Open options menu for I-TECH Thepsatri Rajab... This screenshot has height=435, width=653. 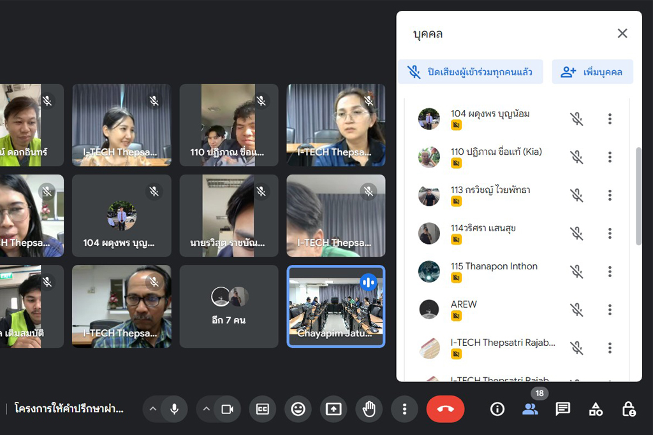point(610,348)
